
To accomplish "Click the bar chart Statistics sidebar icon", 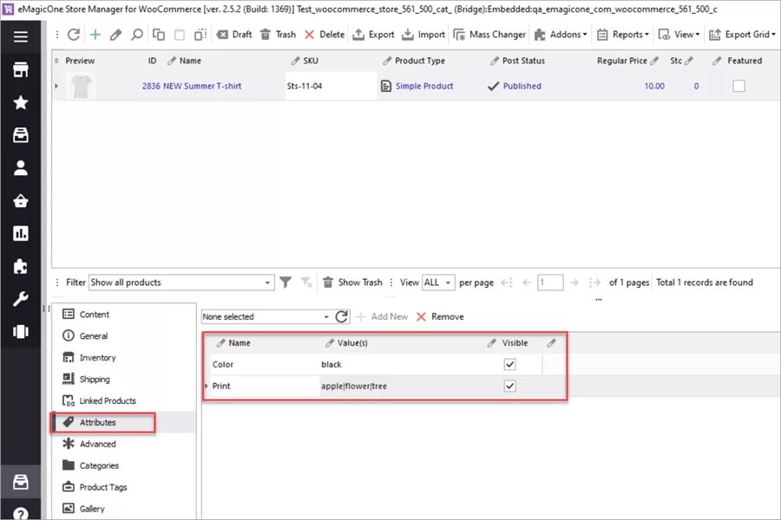I will [x=21, y=232].
